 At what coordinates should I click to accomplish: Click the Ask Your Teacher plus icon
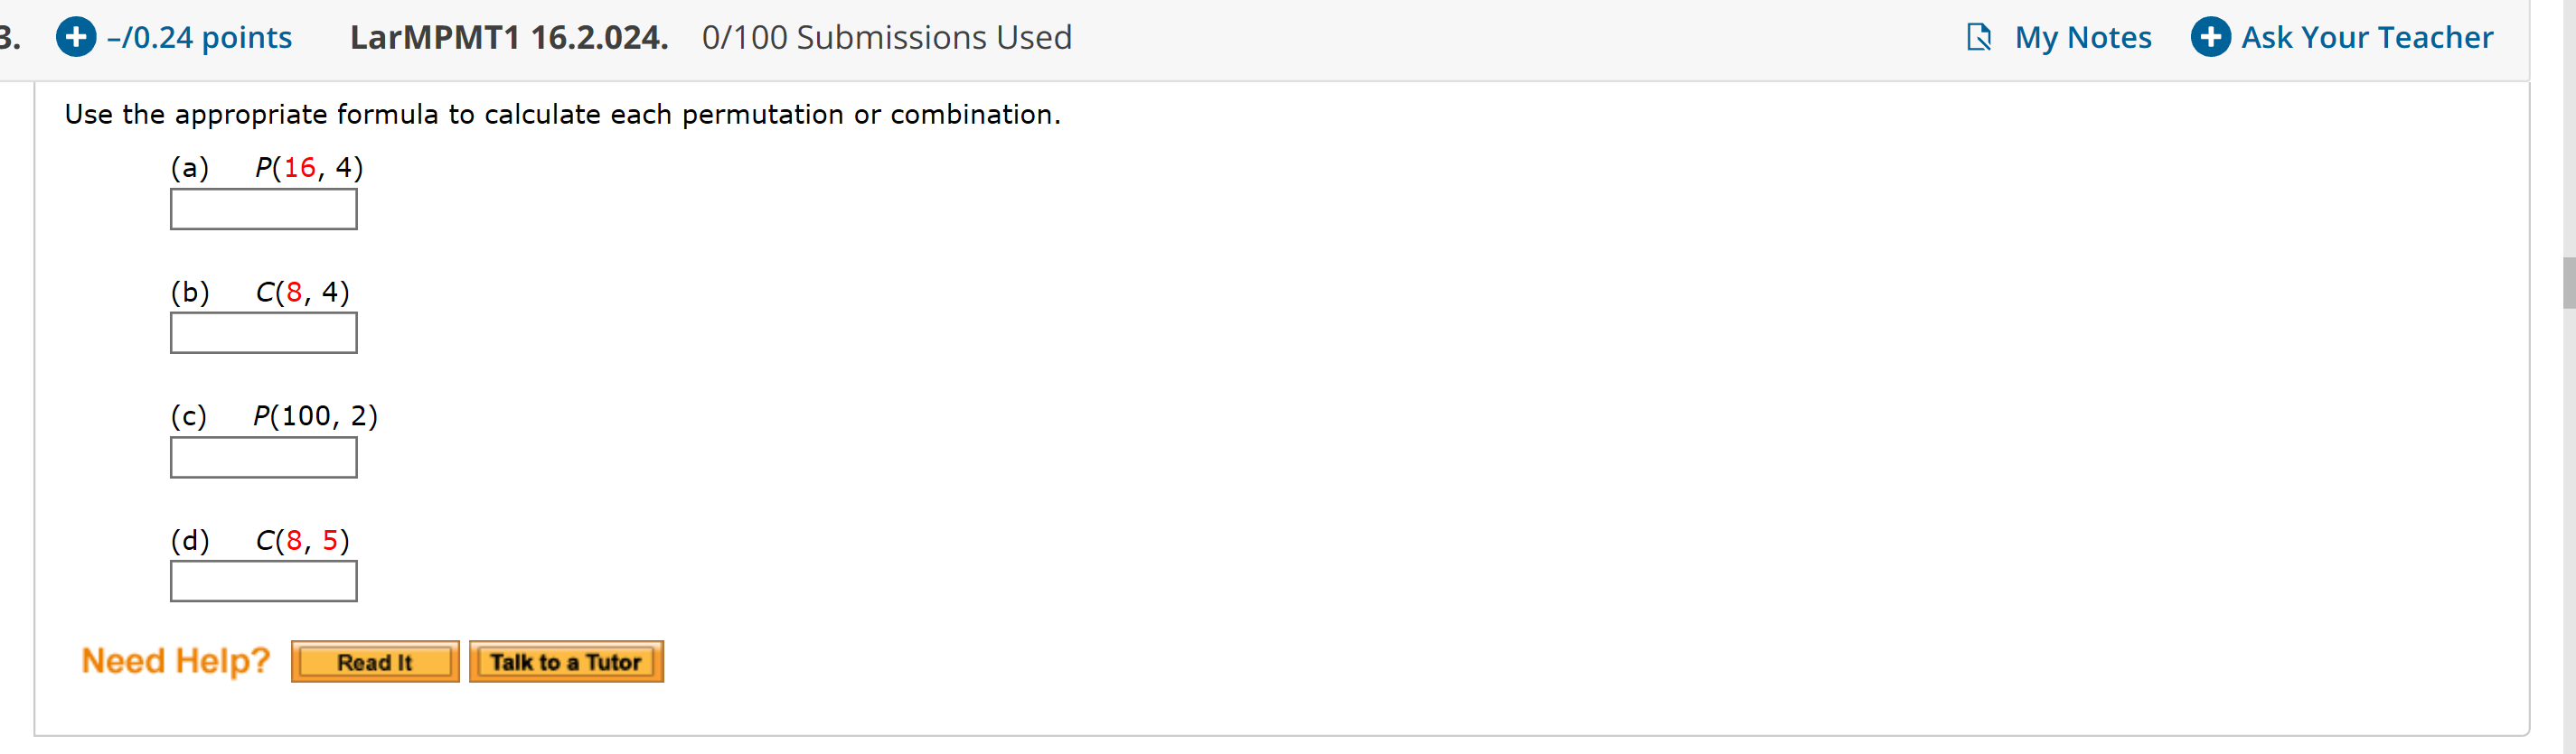coord(2209,37)
